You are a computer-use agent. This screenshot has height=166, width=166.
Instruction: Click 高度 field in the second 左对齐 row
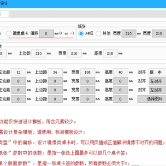(121, 90)
